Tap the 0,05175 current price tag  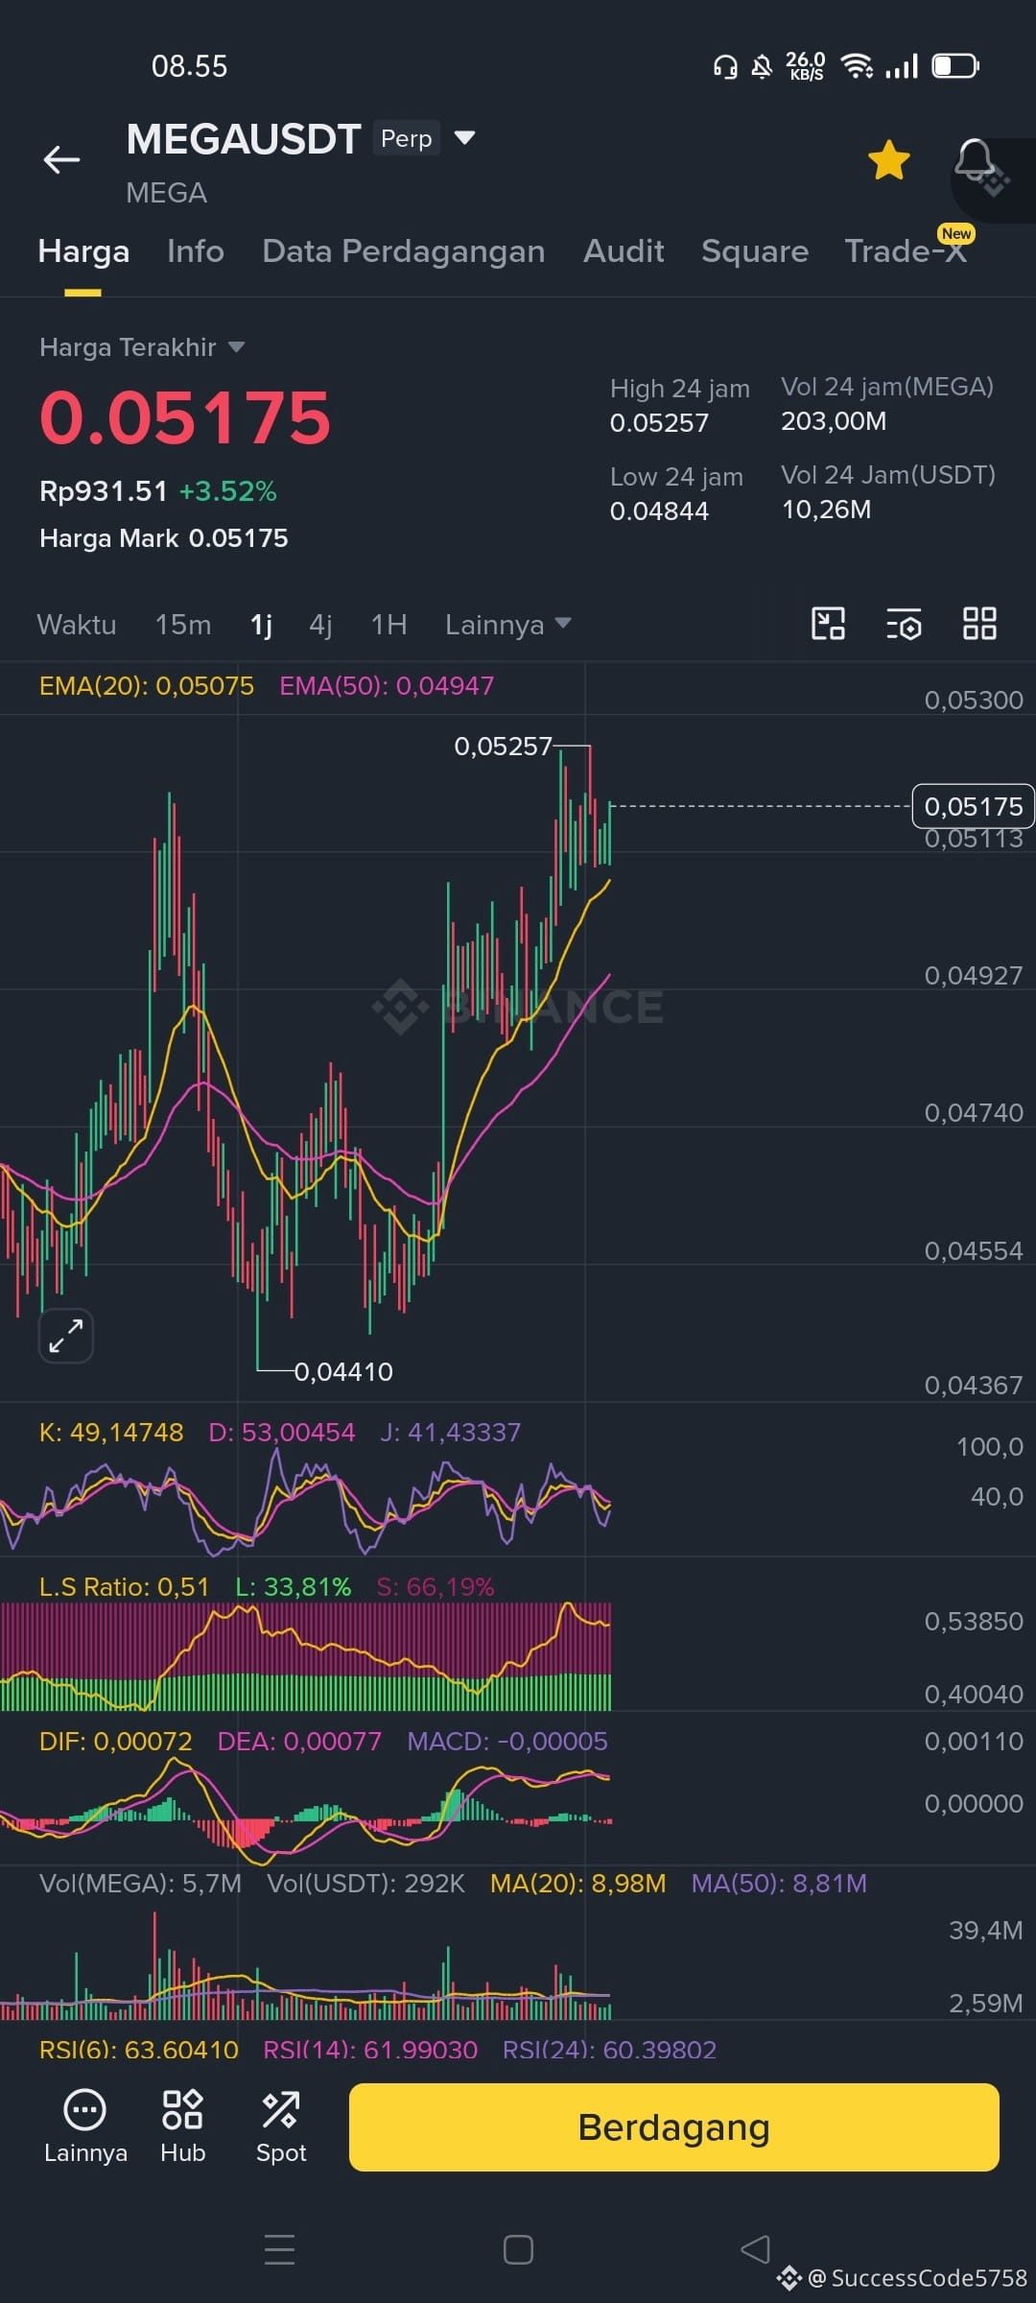[973, 806]
